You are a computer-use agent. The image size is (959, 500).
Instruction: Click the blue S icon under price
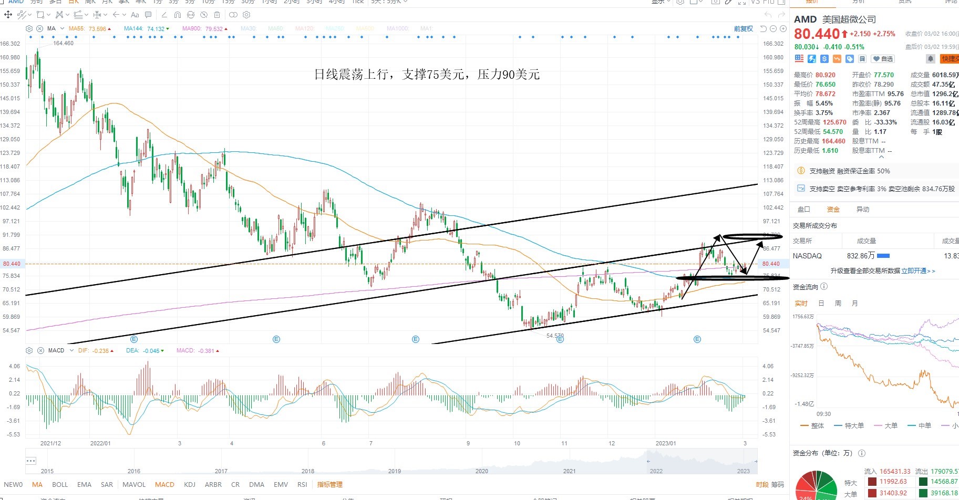pos(824,59)
